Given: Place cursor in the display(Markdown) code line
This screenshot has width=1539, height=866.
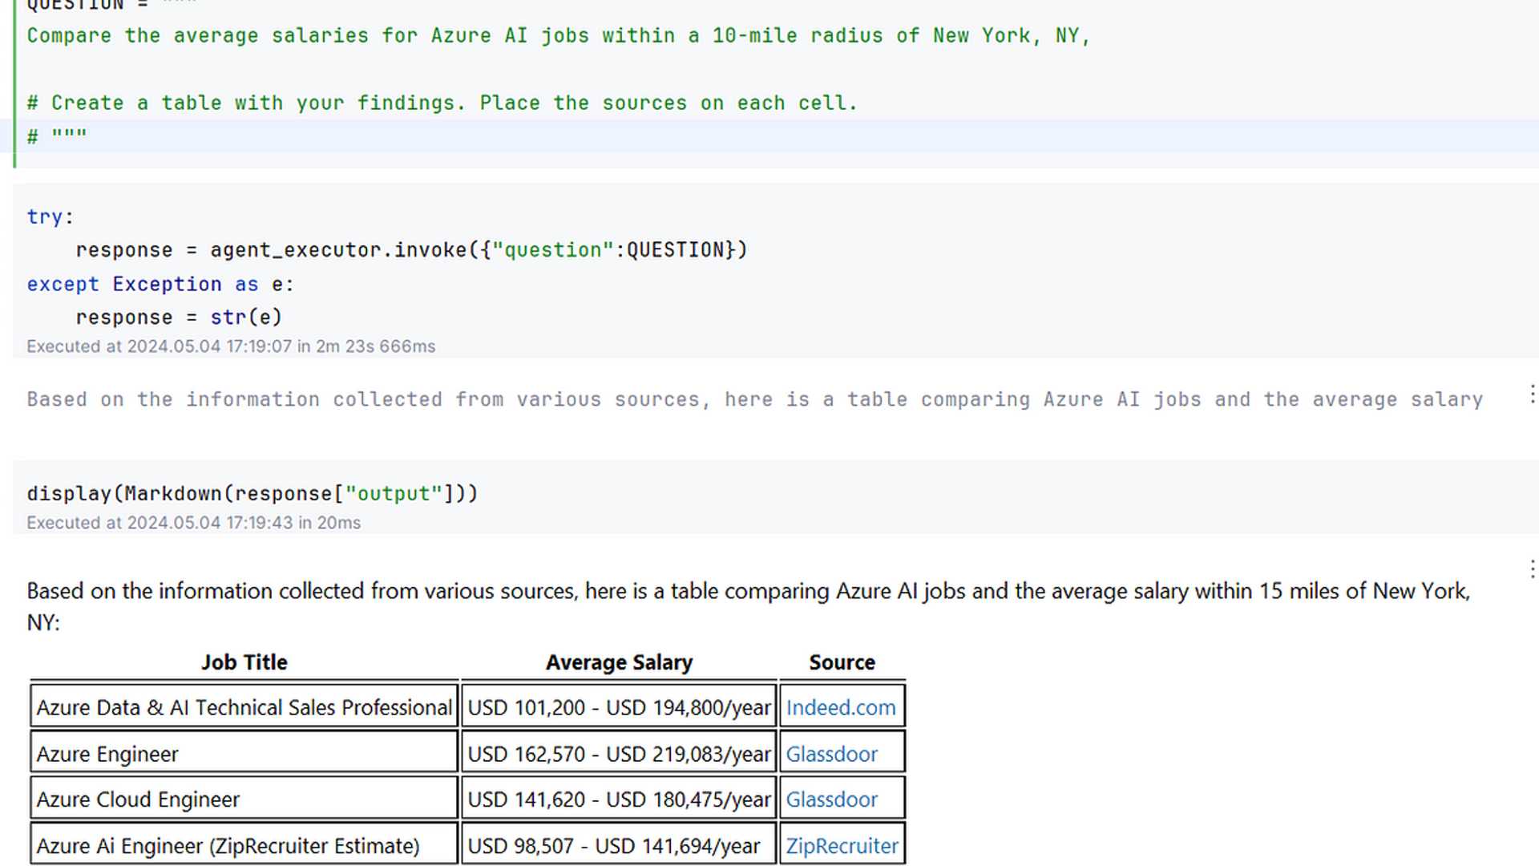Looking at the screenshot, I should tap(252, 493).
